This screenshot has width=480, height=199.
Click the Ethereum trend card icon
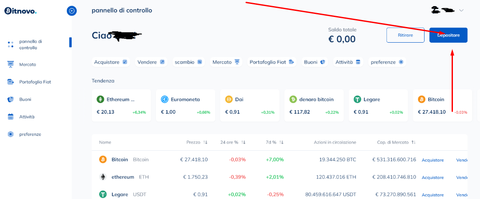coord(100,99)
